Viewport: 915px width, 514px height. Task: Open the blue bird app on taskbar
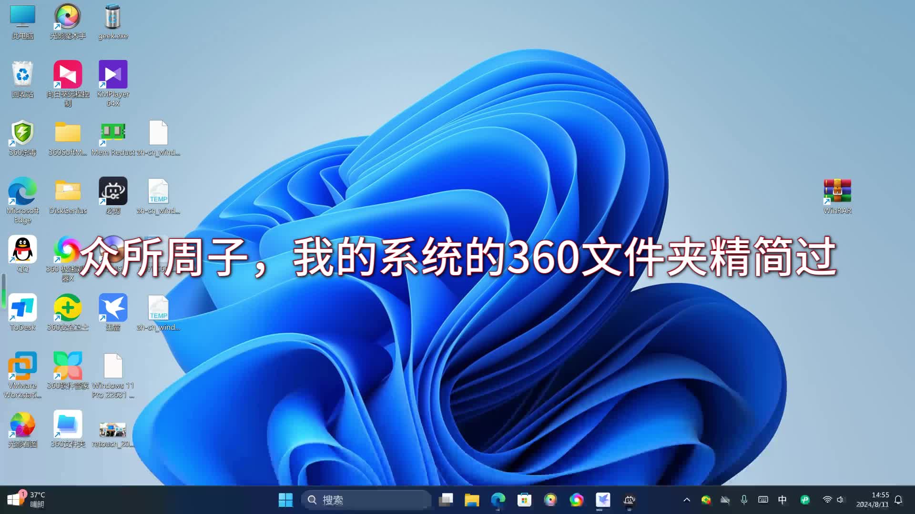603,500
